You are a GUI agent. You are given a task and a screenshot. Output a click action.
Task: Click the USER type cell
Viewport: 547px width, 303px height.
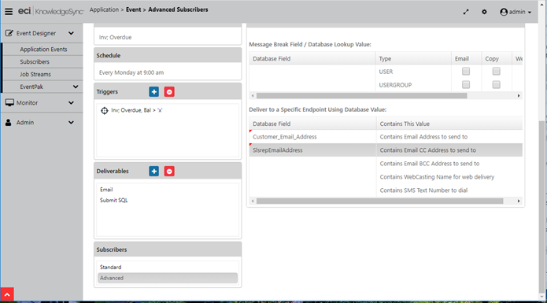413,72
